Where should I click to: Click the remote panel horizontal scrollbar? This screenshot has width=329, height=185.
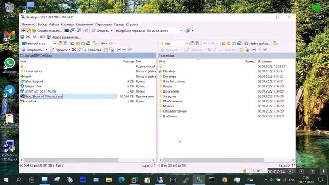click(x=213, y=160)
